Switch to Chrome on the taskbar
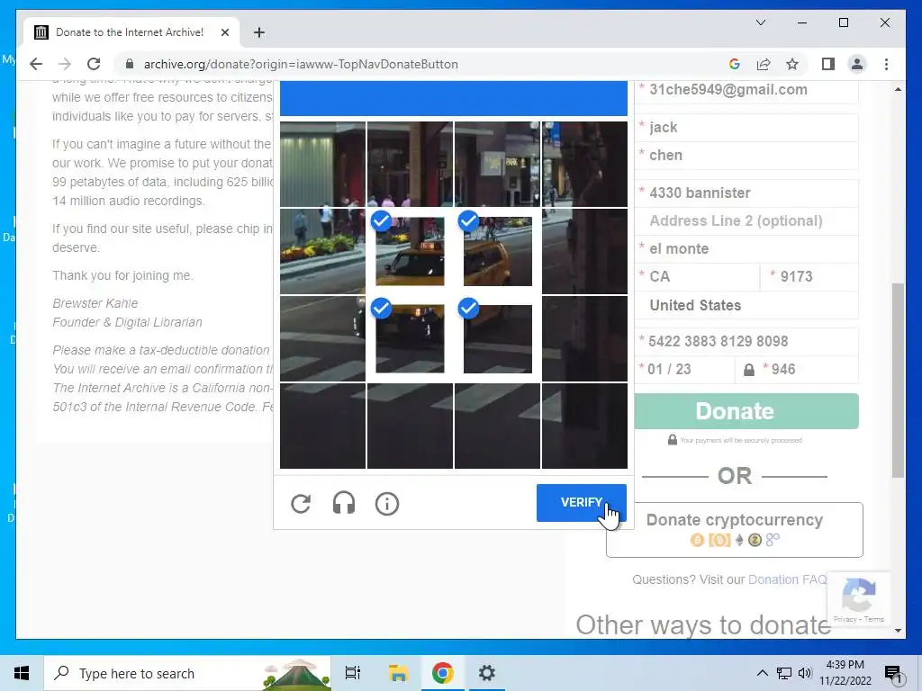922x691 pixels. 442,673
